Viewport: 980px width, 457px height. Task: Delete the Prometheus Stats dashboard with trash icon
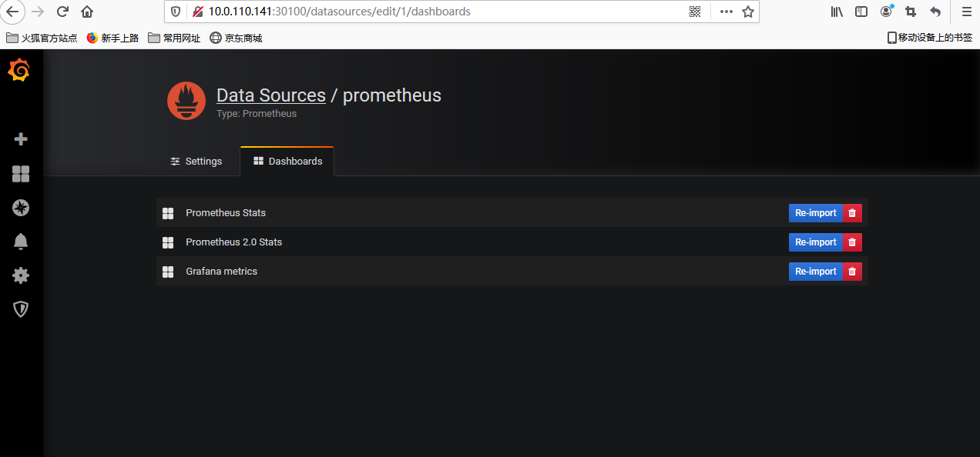(x=852, y=213)
